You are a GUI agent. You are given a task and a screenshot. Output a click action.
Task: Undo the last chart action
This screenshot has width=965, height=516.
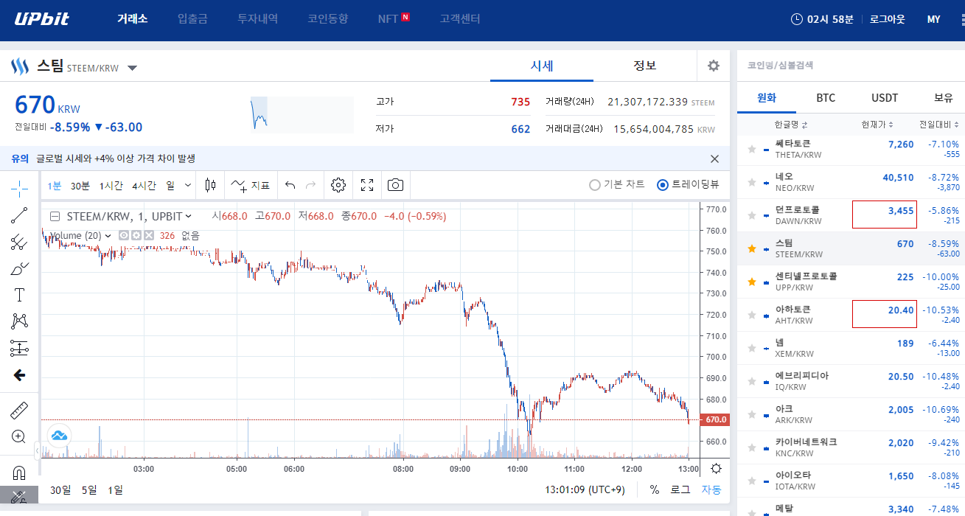point(290,185)
